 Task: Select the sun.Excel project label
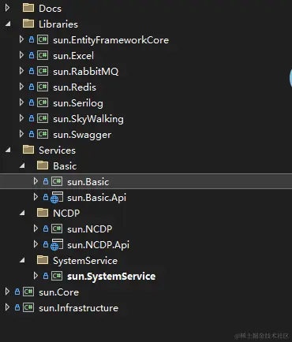point(73,56)
